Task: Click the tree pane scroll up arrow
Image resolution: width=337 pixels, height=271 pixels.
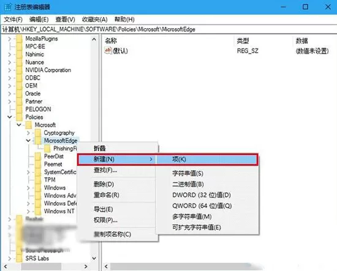Action: point(94,39)
